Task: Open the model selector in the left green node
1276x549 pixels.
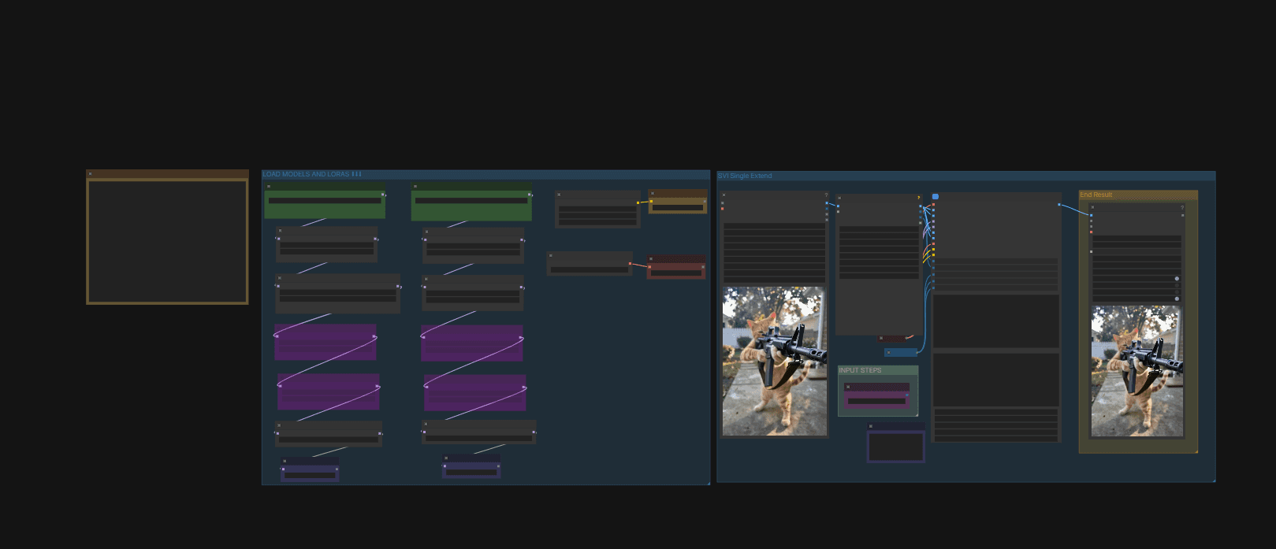Action: point(325,201)
